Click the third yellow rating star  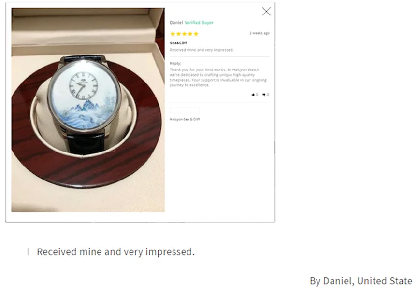click(x=185, y=34)
